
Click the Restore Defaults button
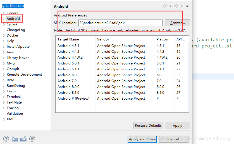pyautogui.click(x=148, y=126)
